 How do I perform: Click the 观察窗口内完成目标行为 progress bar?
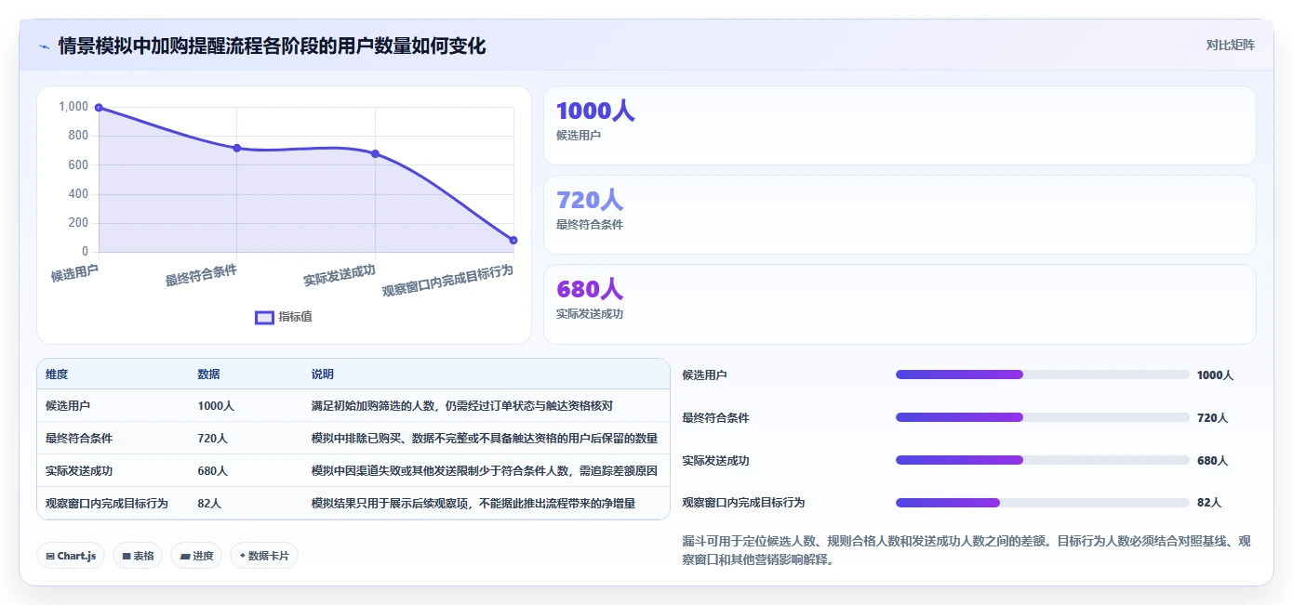(x=1042, y=503)
